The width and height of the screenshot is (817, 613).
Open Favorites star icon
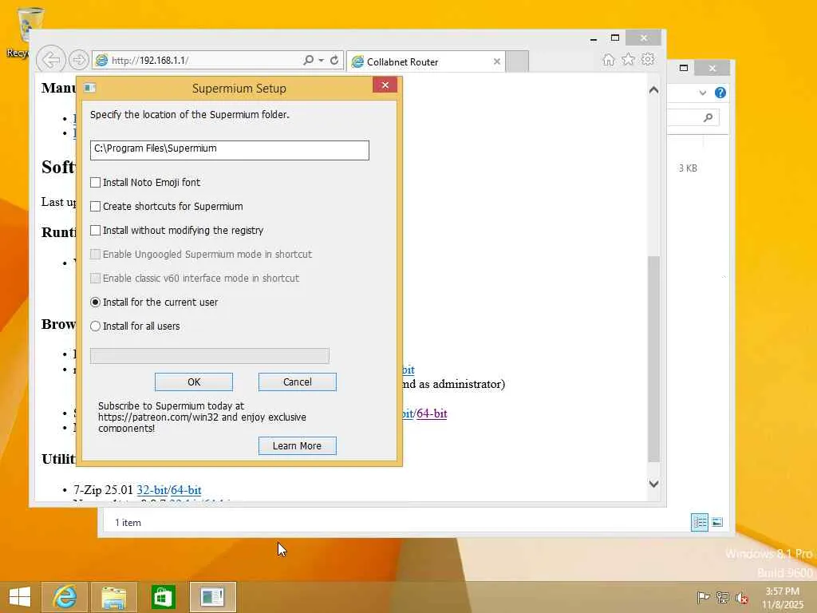[629, 59]
